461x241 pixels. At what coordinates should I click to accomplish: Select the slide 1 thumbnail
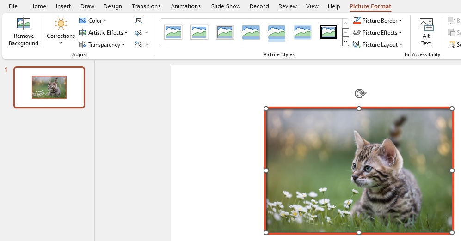(49, 87)
